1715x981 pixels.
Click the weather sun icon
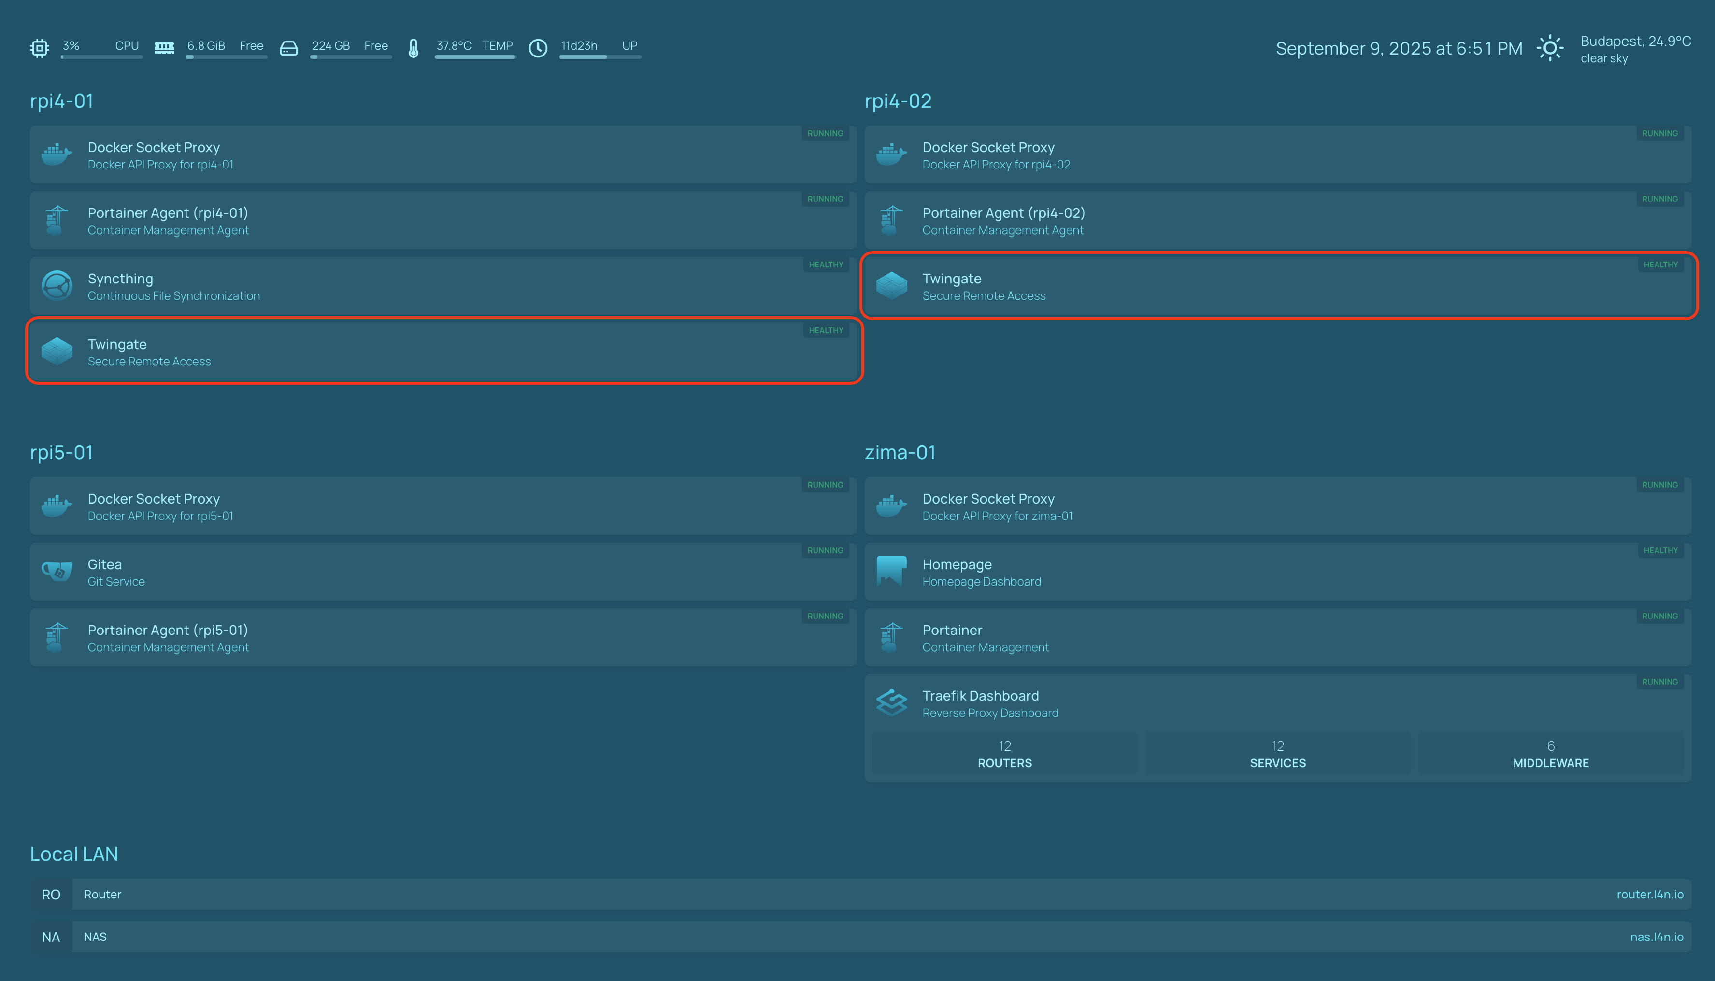pos(1550,48)
